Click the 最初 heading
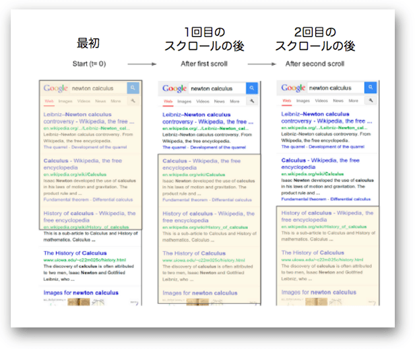 (88, 43)
